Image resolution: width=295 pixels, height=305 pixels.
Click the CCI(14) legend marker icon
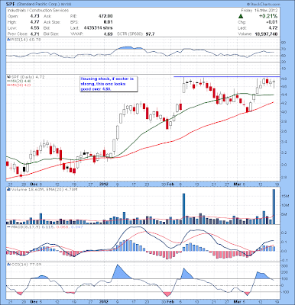(8, 265)
